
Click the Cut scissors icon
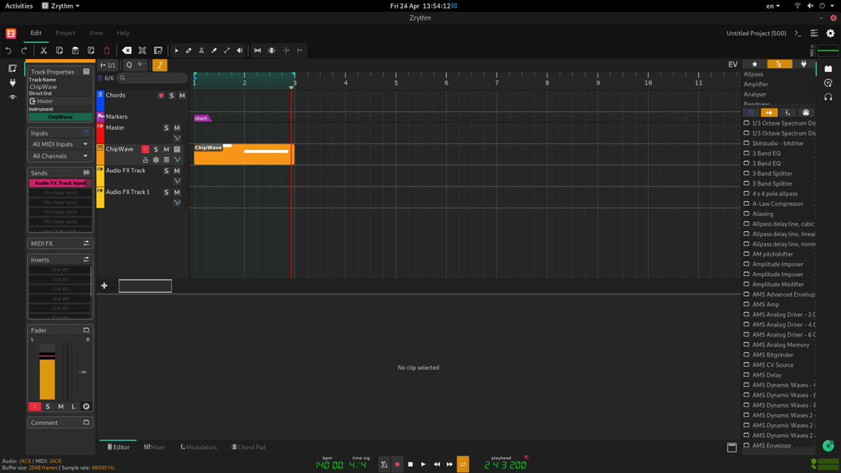pyautogui.click(x=43, y=50)
